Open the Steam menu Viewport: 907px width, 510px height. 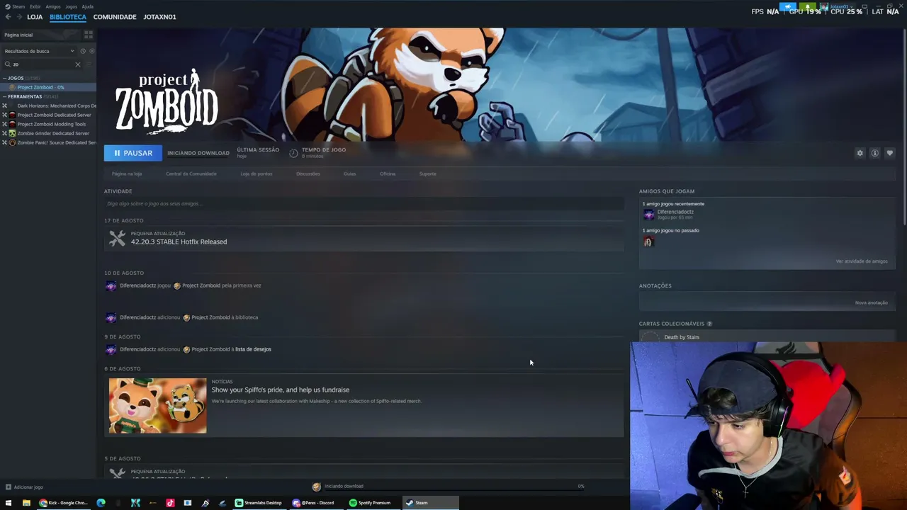pos(16,6)
